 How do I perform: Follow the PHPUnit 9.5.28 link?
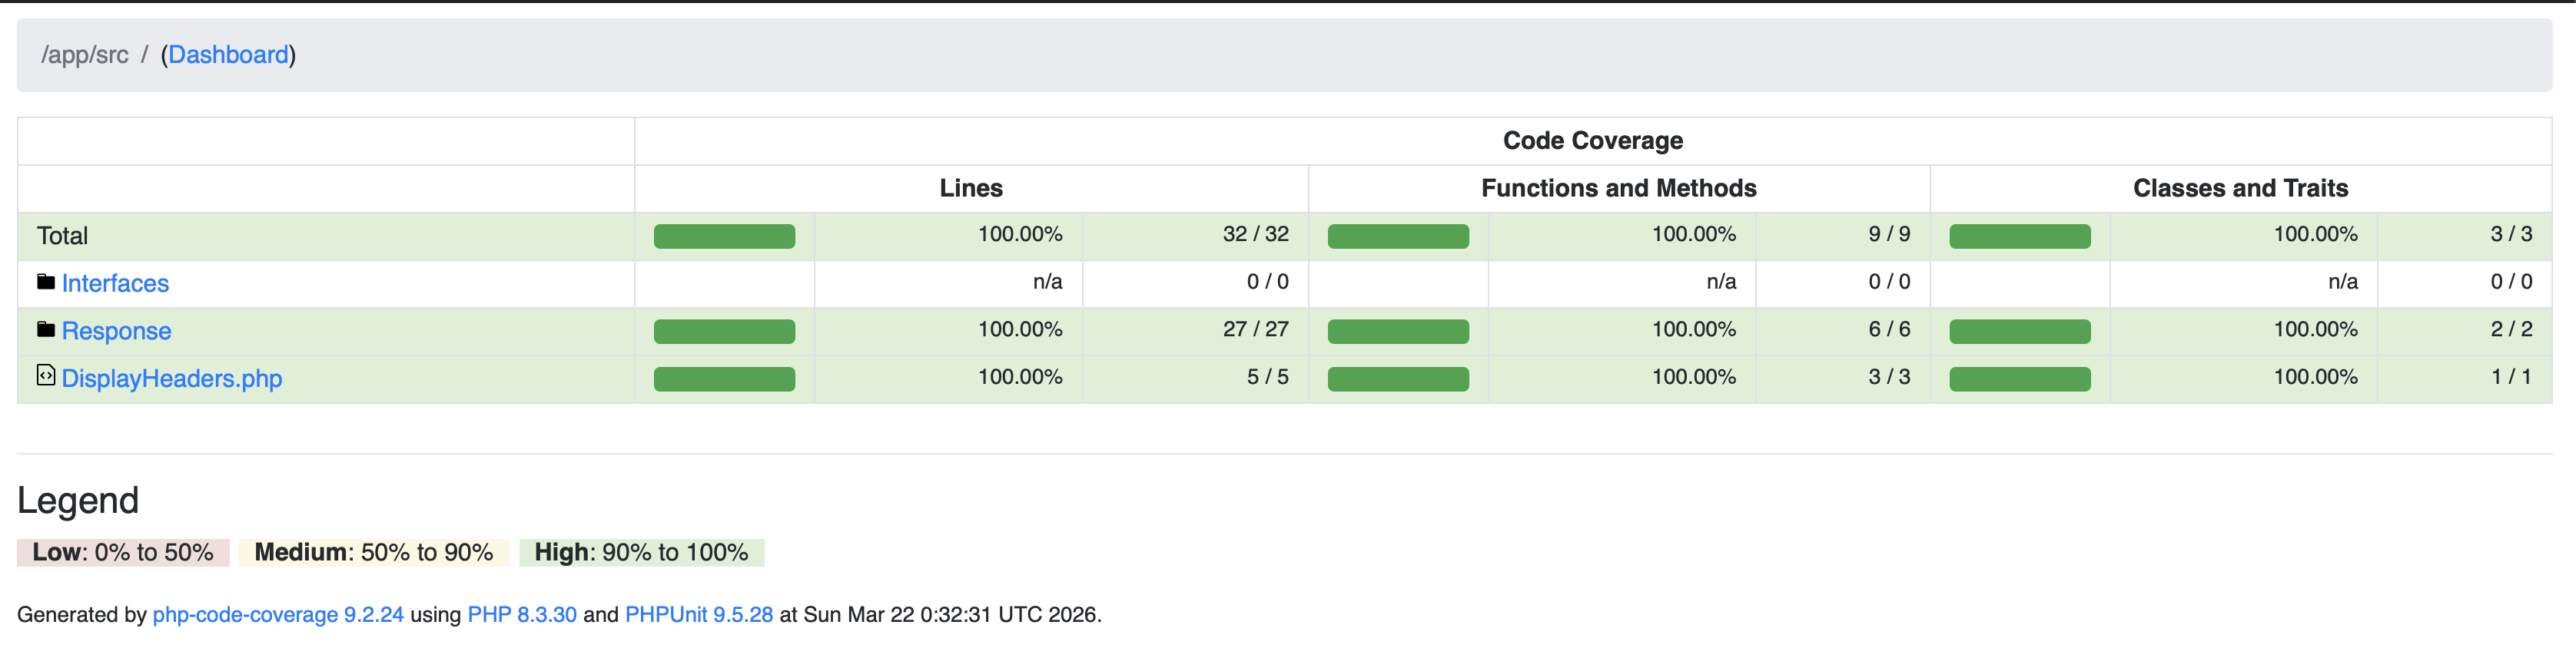[699, 615]
